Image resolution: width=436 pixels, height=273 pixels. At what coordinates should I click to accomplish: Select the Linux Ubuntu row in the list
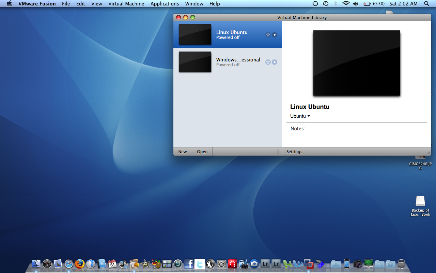228,34
